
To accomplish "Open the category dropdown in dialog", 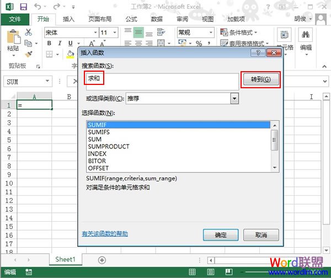I will click(x=234, y=99).
